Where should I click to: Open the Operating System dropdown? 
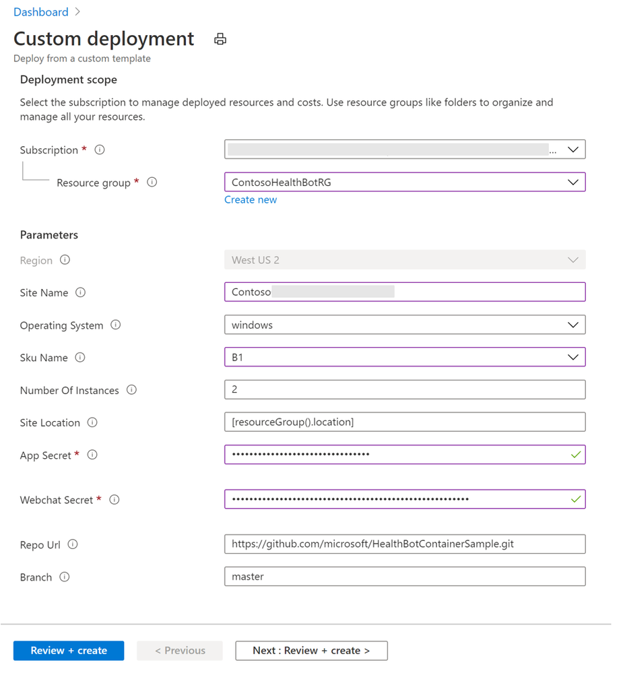click(405, 325)
